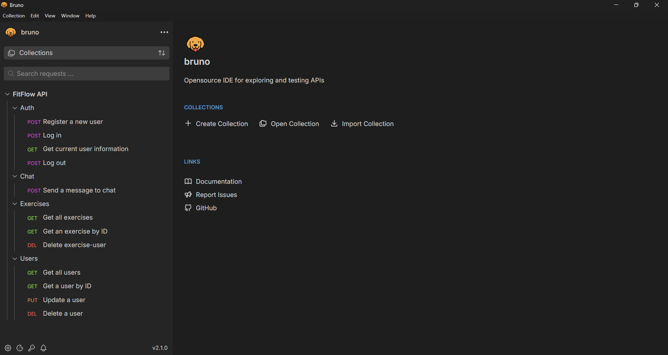
Task: Collapse the FitFlow API collection
Action: point(7,94)
